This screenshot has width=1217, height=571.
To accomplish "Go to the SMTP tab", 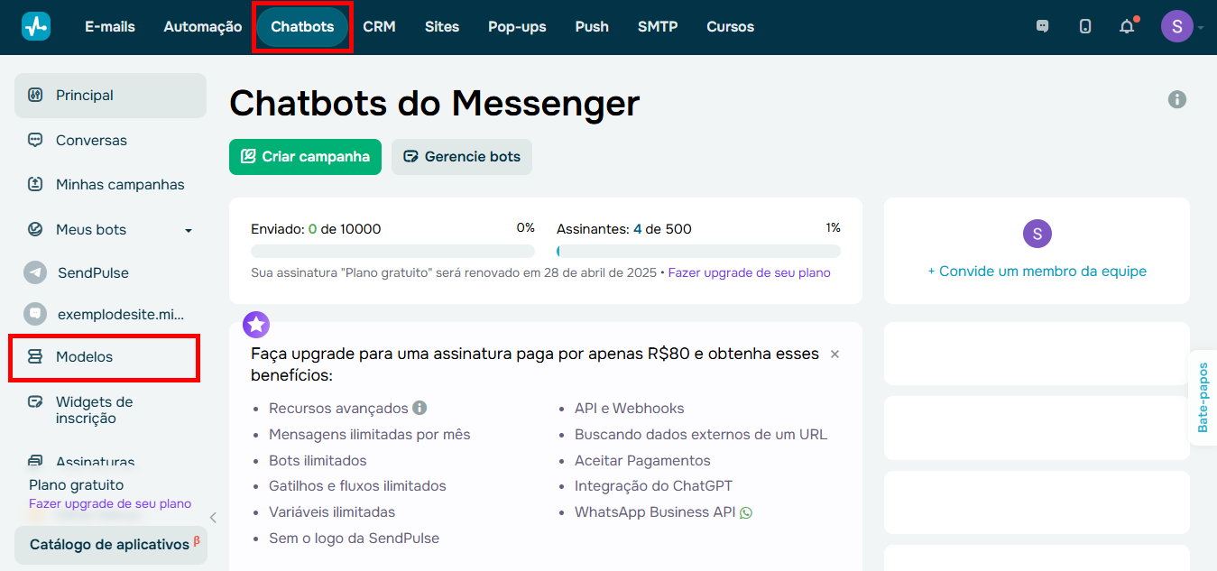I will tap(658, 27).
